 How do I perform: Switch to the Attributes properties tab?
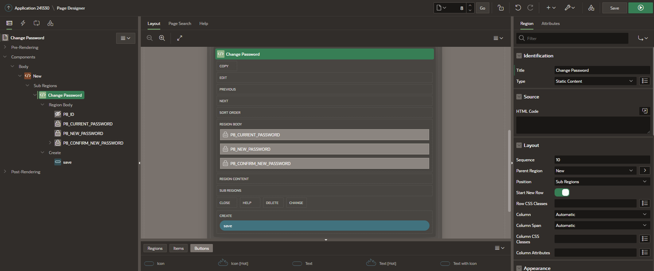[550, 23]
